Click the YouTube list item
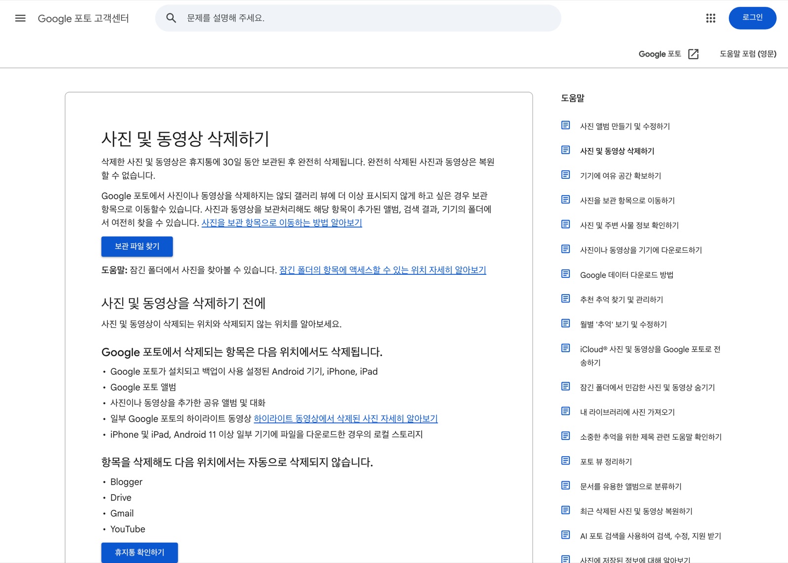 point(128,529)
